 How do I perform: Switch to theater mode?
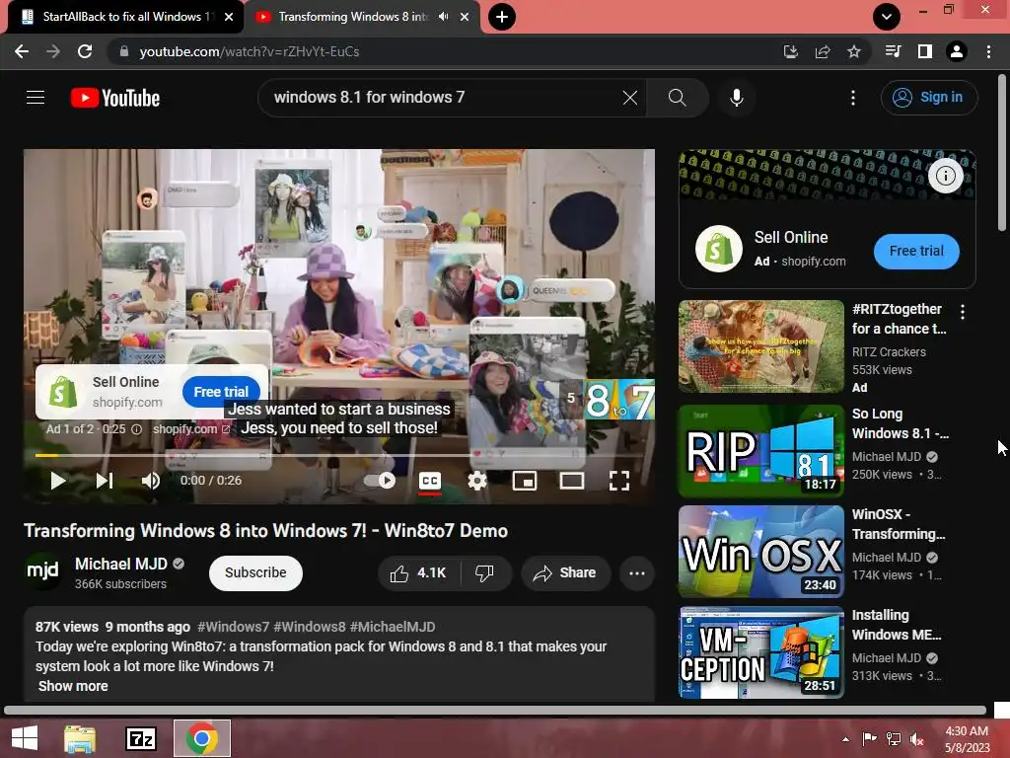(x=572, y=481)
